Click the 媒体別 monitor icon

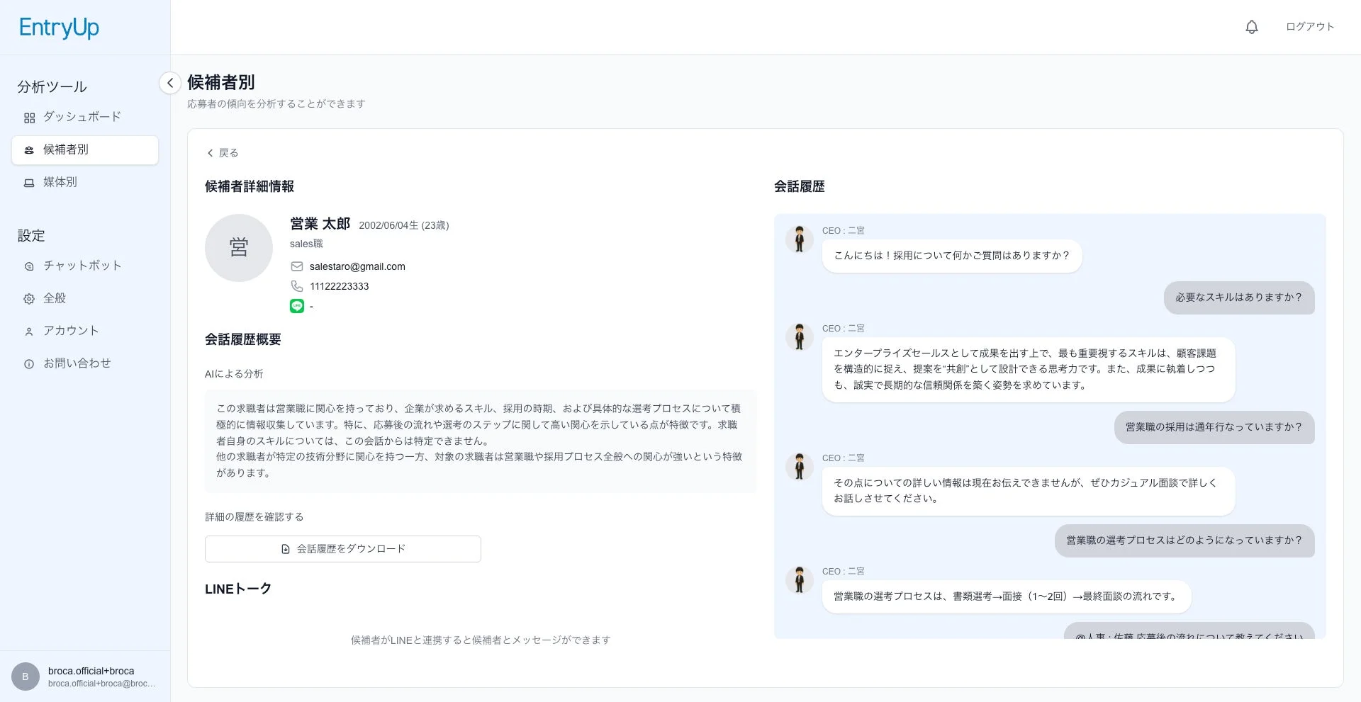(29, 182)
